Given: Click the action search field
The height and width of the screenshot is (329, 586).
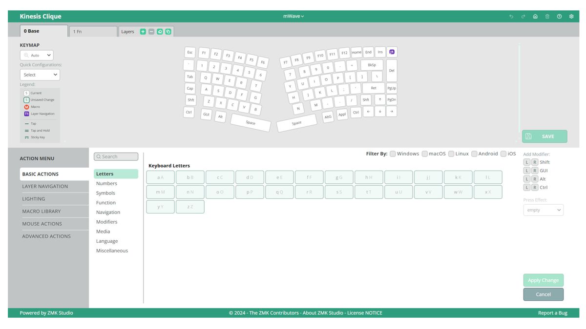Looking at the screenshot, I should click(x=116, y=156).
